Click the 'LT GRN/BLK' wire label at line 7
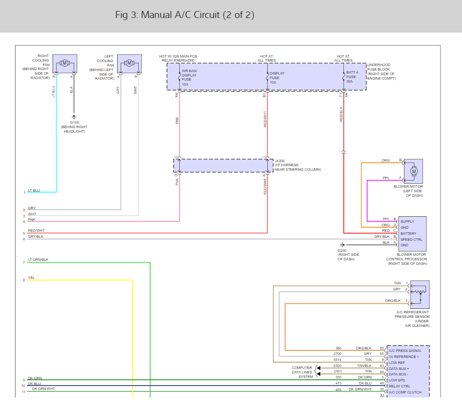This screenshot has width=462, height=409. (x=38, y=260)
